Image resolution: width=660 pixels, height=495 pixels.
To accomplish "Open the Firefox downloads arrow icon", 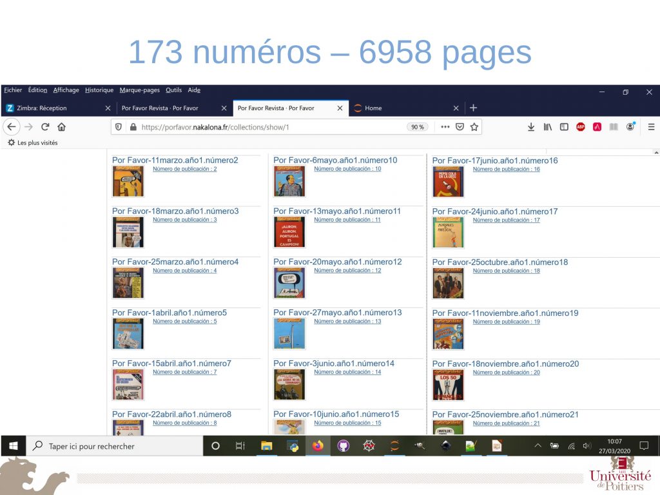I will coord(531,127).
